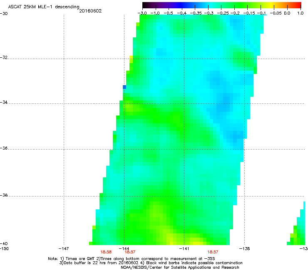Click longitude label -144 on bottom axis
Image resolution: width=308 pixels, height=270 pixels.
tap(124, 249)
